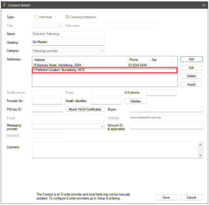Image resolution: width=209 pixels, height=205 pixels.
Task: Click the Delete address button
Action: 191,76
